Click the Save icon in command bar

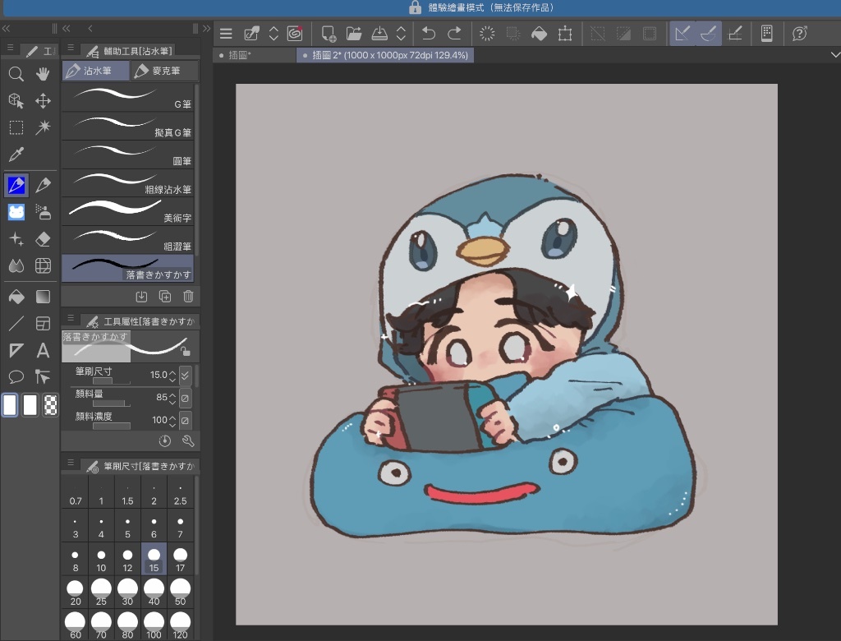click(x=379, y=34)
